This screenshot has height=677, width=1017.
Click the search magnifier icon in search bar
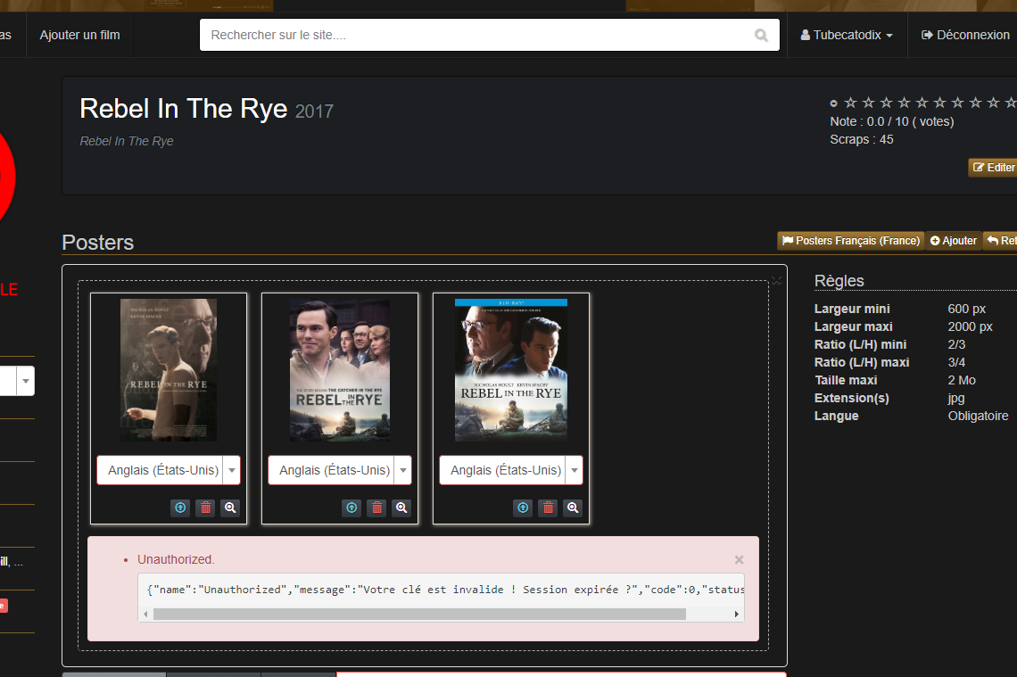coord(761,35)
